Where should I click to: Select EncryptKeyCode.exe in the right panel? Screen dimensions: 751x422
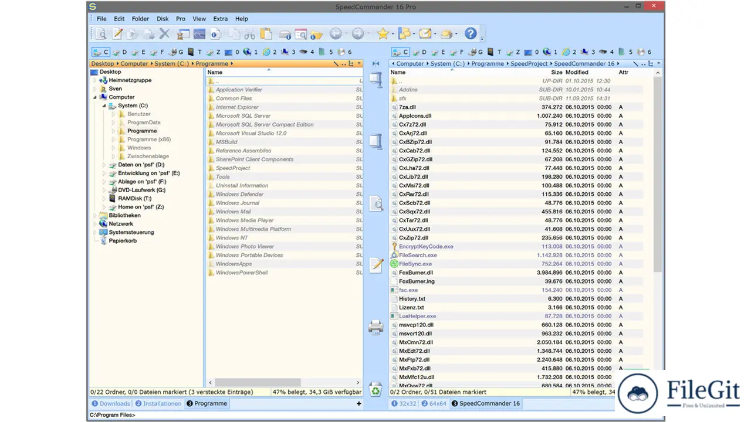(426, 246)
